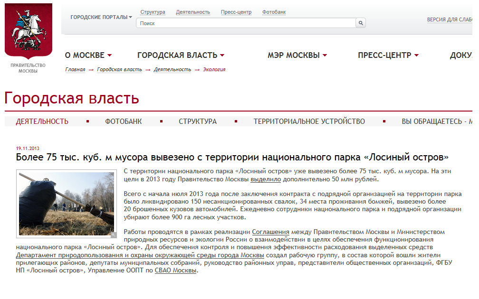Click the ПРАВИТЕЛЬСТВО МОСКВЫ caption under logo
Screen dimensions: 479x299
(28, 68)
